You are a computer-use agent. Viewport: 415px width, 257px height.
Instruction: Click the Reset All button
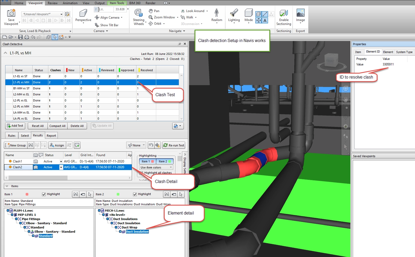[38, 126]
